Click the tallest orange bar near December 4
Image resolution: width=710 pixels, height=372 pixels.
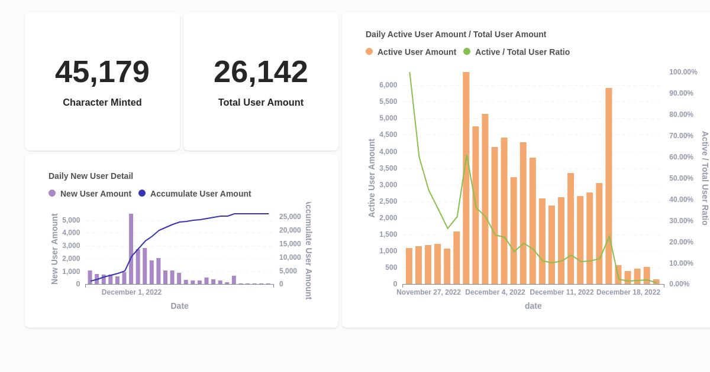pyautogui.click(x=466, y=177)
